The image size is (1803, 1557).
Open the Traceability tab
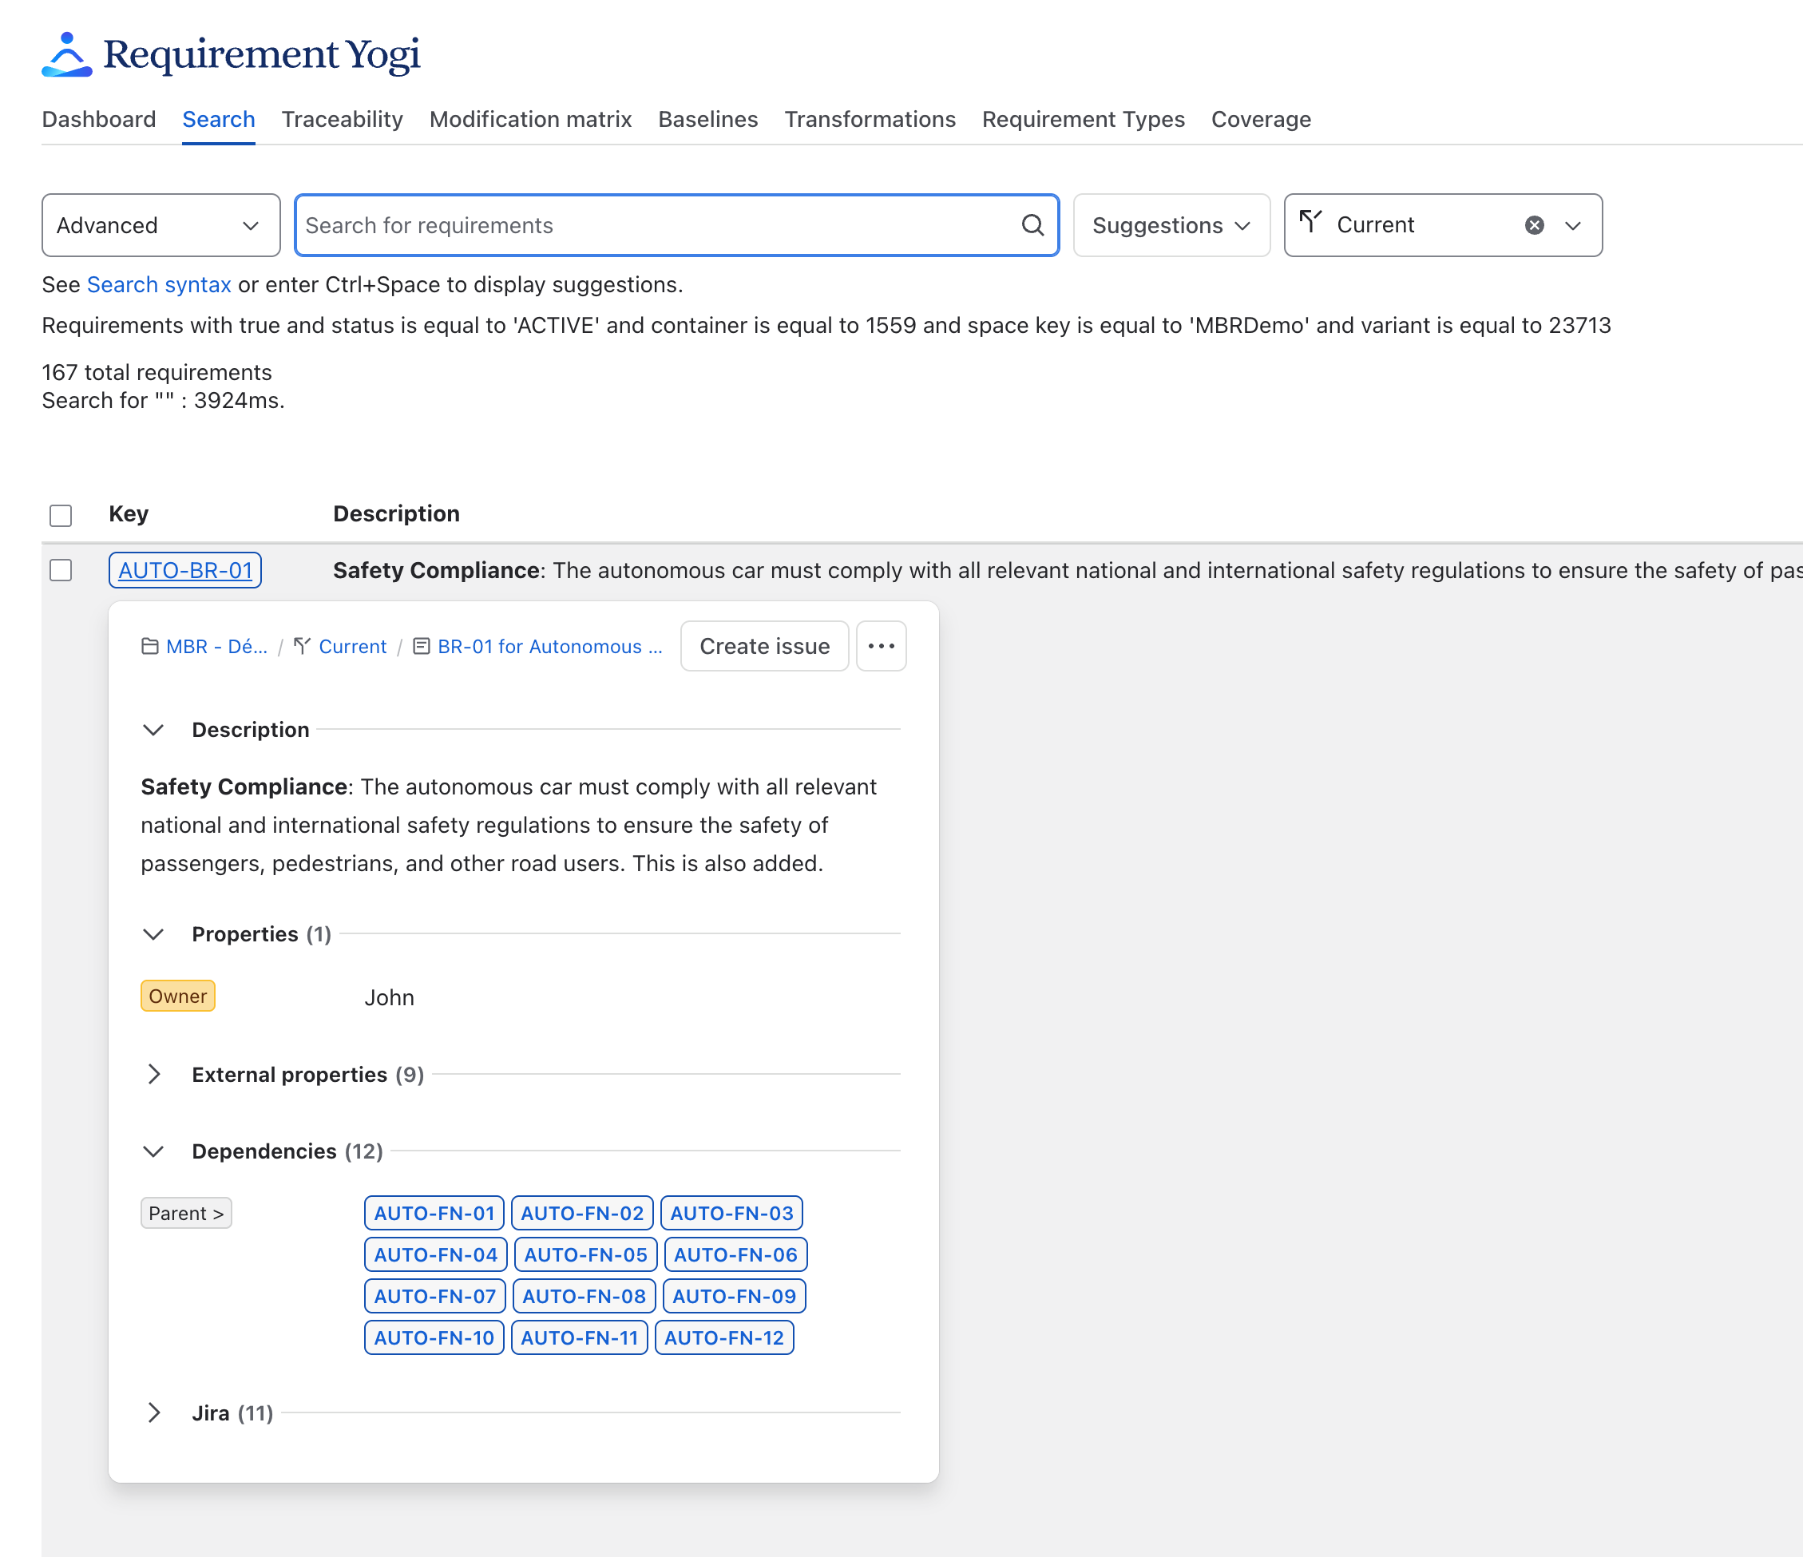[x=342, y=119]
